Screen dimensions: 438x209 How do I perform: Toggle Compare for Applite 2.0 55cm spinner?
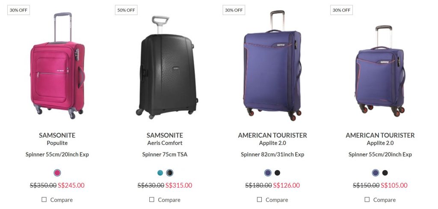click(x=367, y=200)
